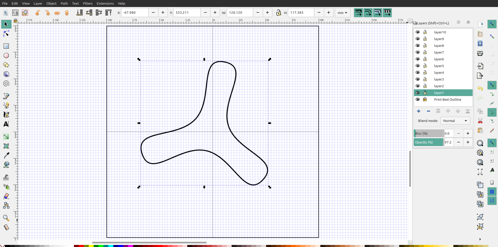Select the Eraser tool

click(6, 196)
